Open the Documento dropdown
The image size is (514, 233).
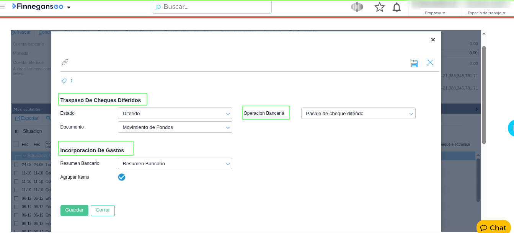click(175, 127)
